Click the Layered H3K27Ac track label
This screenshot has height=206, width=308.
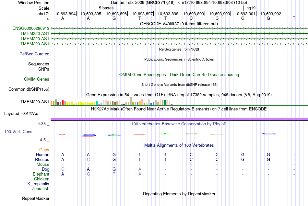point(21,114)
